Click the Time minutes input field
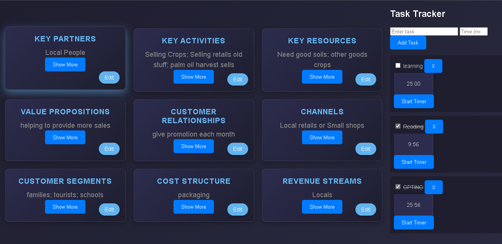Image resolution: width=502 pixels, height=244 pixels. pos(474,31)
